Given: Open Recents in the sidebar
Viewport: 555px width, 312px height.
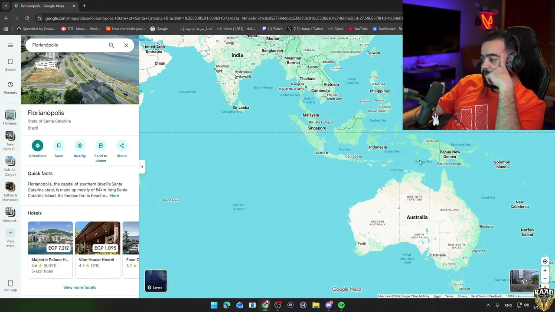Looking at the screenshot, I should coord(10,88).
